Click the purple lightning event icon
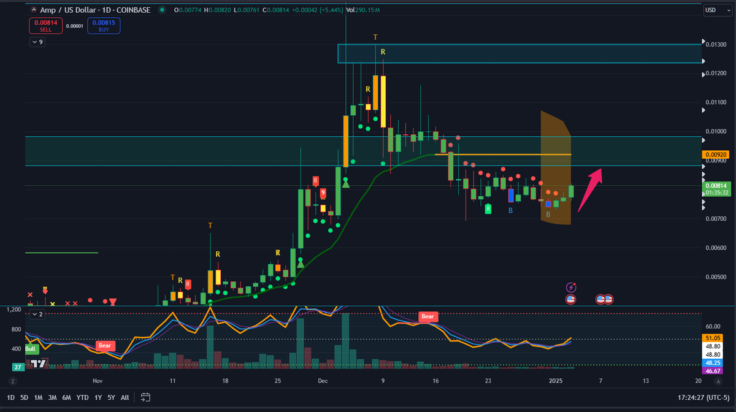Viewport: 736px width, 412px height. [x=571, y=287]
